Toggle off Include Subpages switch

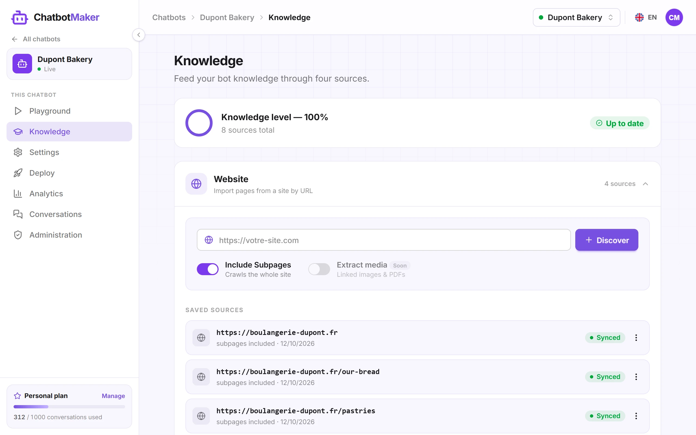point(207,269)
